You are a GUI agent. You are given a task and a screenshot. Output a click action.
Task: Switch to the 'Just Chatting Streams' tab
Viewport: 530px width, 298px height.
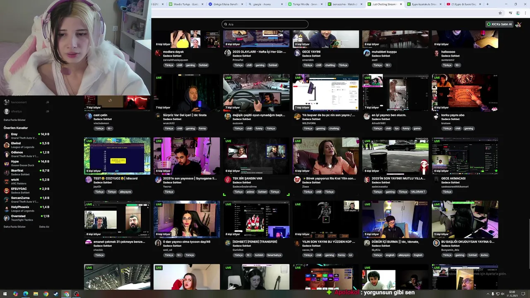(385, 4)
